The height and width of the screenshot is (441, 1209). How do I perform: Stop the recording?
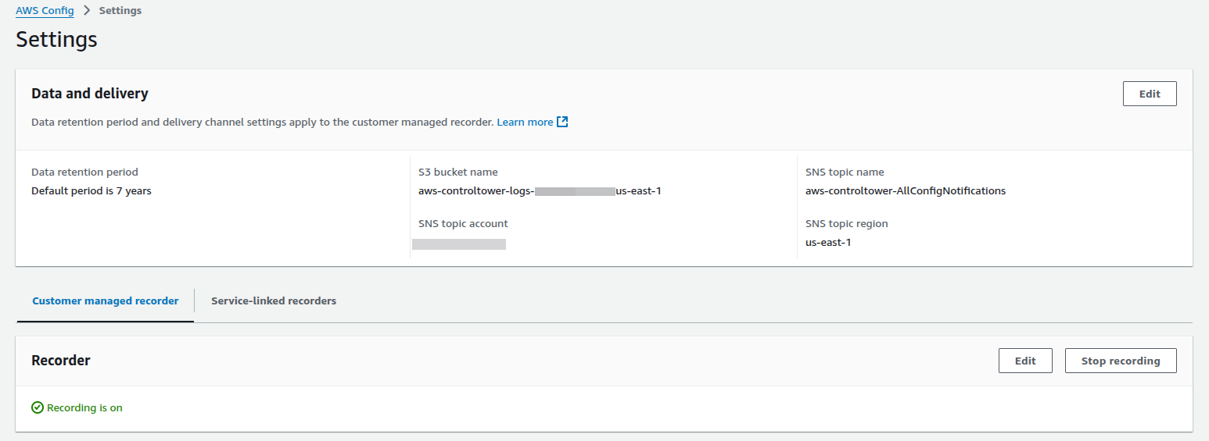coord(1121,361)
